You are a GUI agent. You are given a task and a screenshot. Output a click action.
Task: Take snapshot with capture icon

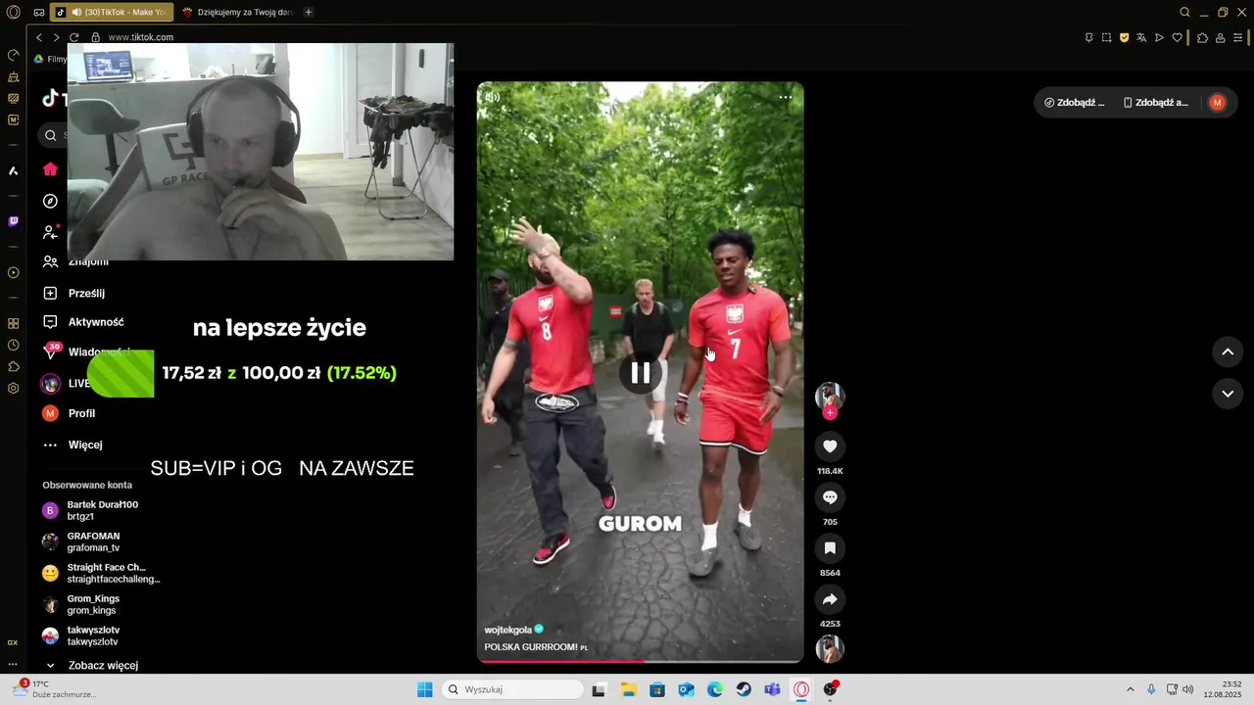click(x=1106, y=37)
